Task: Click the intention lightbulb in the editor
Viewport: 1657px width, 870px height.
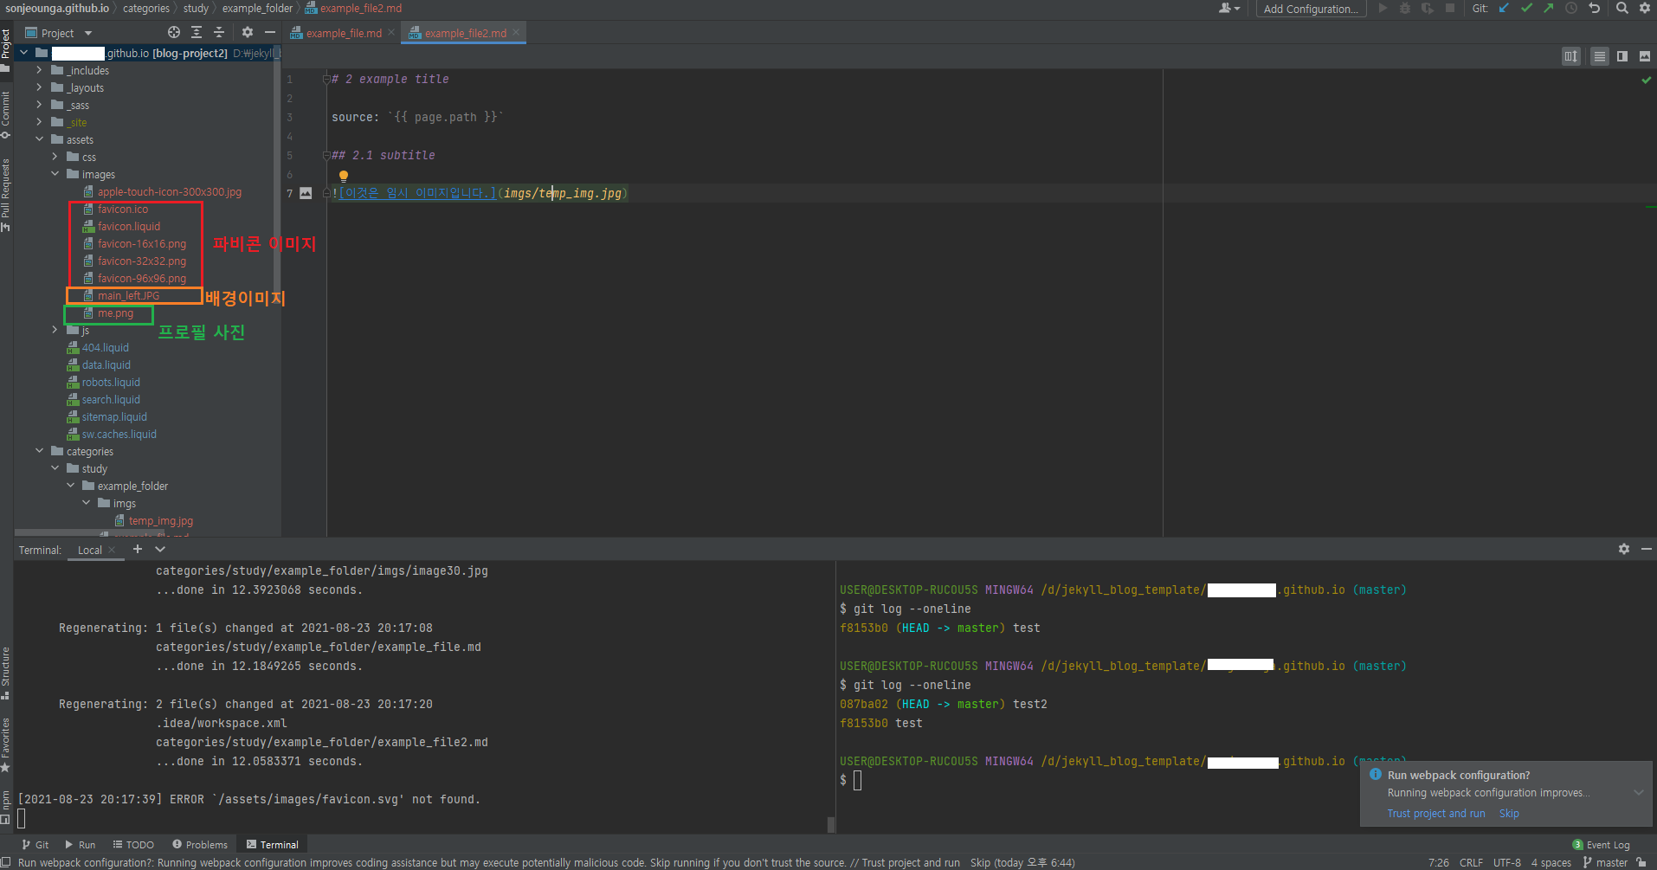Action: [344, 177]
